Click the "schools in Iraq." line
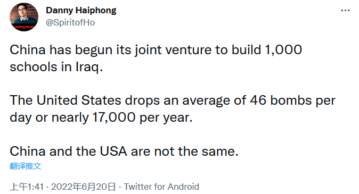The image size is (359, 194). click(56, 67)
